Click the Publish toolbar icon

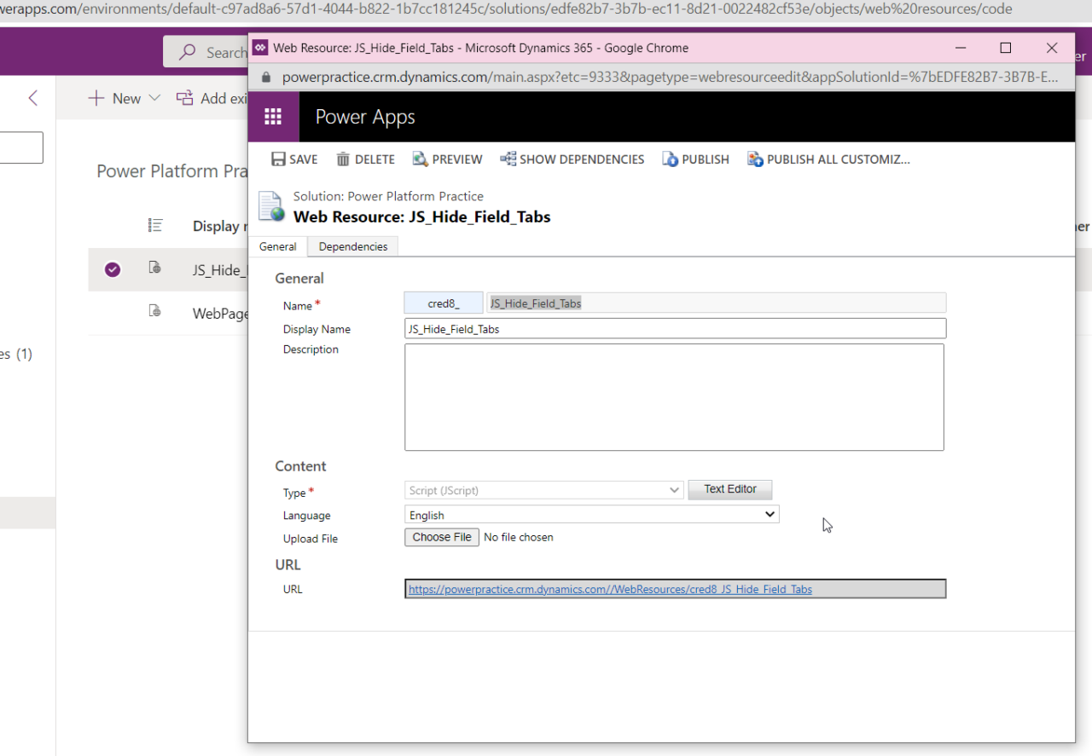point(671,159)
